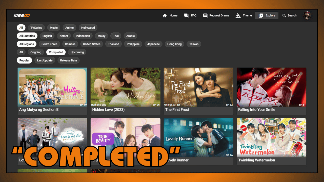Open The First Frost drama thumbnail
This screenshot has height=182, width=324.
[198, 87]
